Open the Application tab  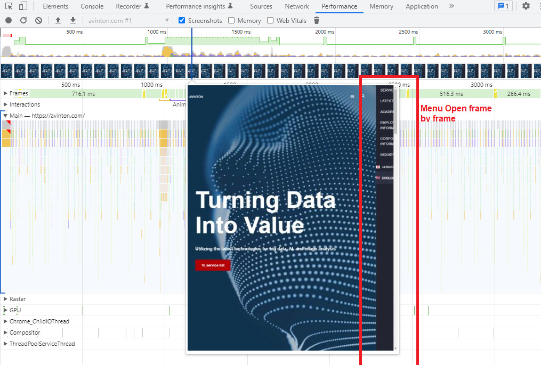click(x=422, y=6)
